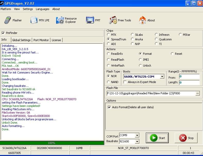Click the GPGDragon title bar logo

(2, 3)
